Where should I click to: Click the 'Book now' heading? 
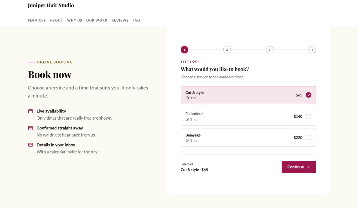coord(50,75)
